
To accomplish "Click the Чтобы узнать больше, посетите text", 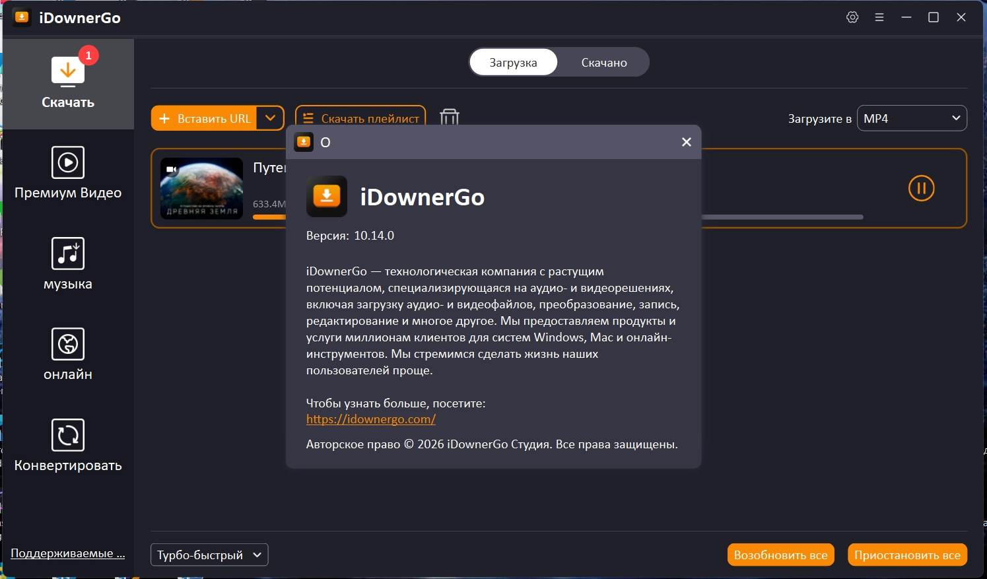I will 396,403.
